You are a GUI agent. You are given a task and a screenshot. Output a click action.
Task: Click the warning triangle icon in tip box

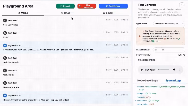(x=140, y=36)
